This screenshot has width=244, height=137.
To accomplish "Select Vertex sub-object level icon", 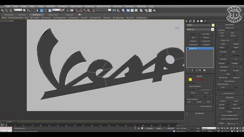I will click(x=190, y=80).
